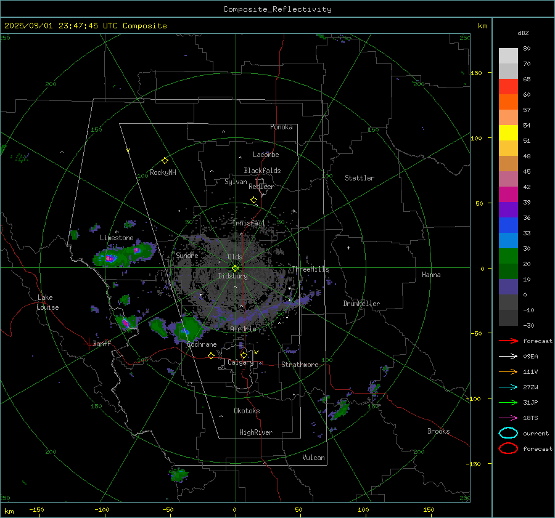Click the Airdrie city label
The height and width of the screenshot is (518, 555).
[243, 329]
